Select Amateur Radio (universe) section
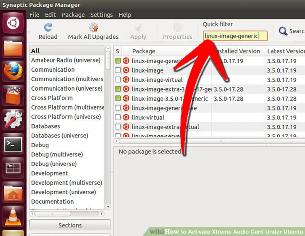Viewport: 305px width, 236px height. tap(66, 60)
